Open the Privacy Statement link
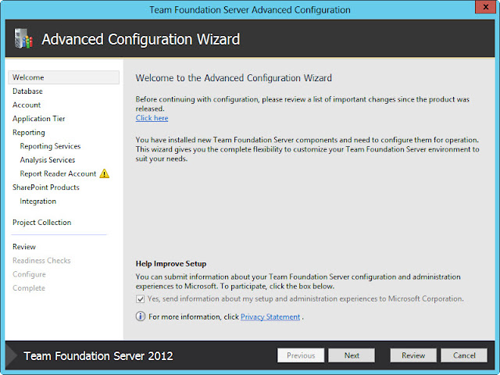This screenshot has width=500, height=375. (270, 316)
